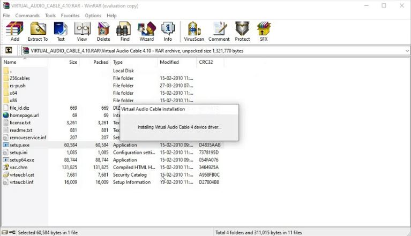Click size value 131,825 of vac.chm
The height and width of the screenshot is (236, 411).
pyautogui.click(x=70, y=167)
